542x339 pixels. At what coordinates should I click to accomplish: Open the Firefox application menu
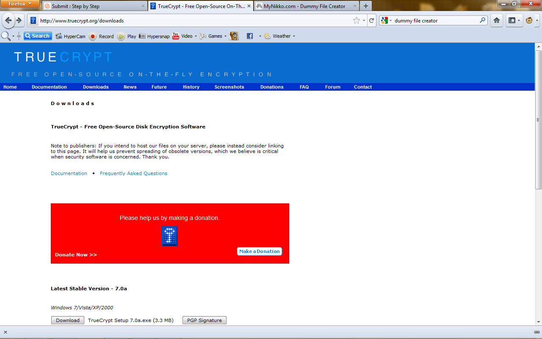[20, 4]
